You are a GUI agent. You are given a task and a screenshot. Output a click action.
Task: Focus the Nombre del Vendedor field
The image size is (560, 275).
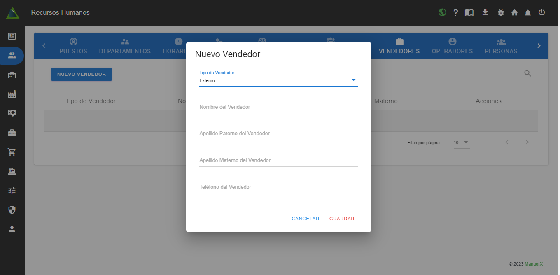(278, 107)
